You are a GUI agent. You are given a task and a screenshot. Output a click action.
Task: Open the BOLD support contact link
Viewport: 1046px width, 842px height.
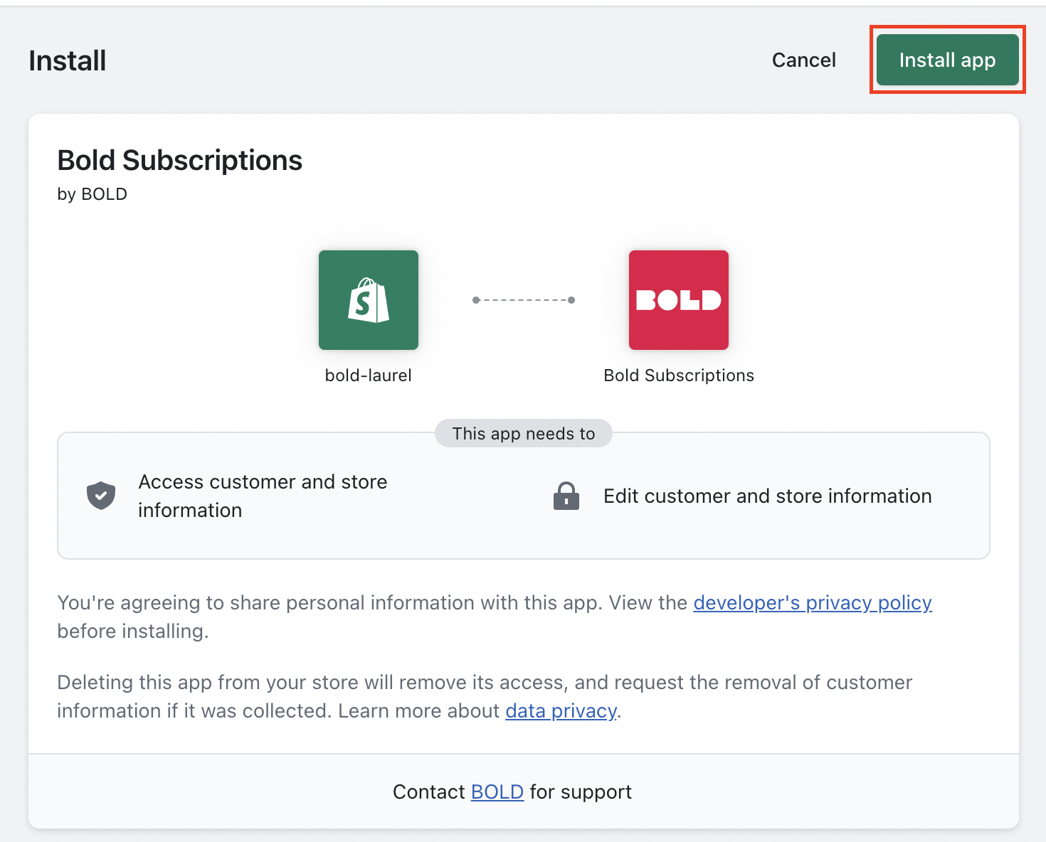pyautogui.click(x=497, y=792)
